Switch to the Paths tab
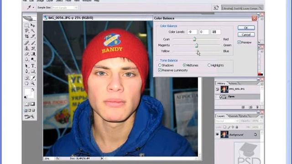 [244, 116]
